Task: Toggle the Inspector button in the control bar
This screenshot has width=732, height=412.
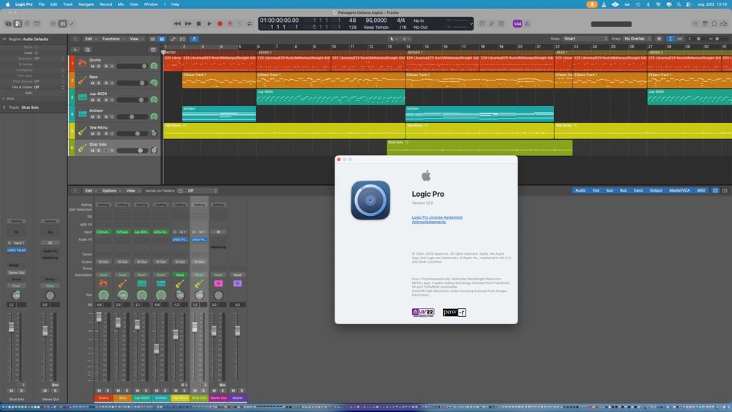Action: (18, 24)
